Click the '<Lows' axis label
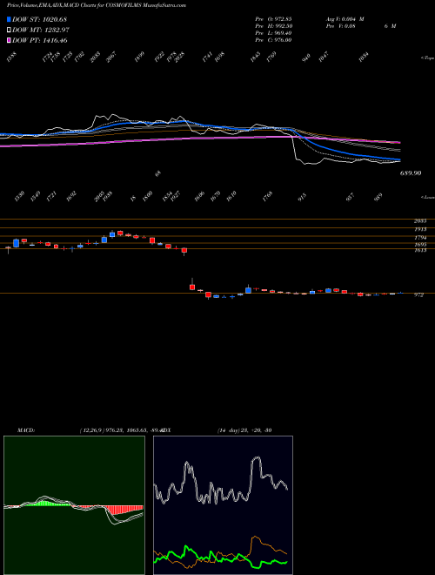The image size is (435, 575). pyautogui.click(x=427, y=197)
